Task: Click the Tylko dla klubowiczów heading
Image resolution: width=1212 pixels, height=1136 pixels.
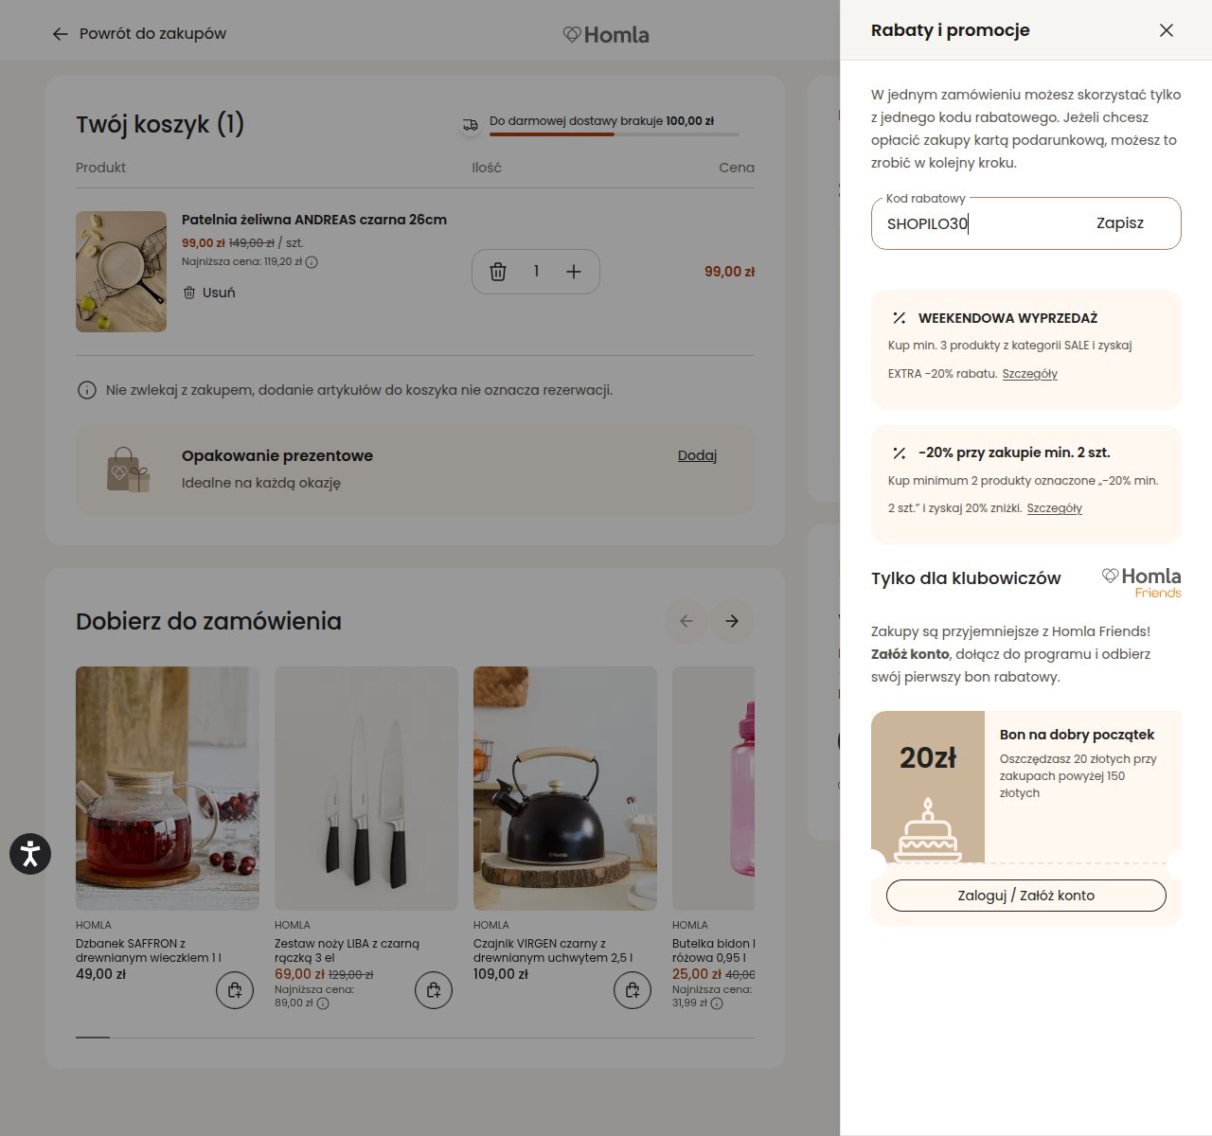Action: tap(966, 578)
